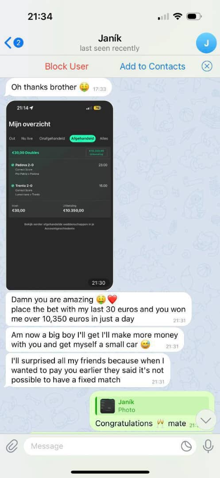Open Janík's profile avatar
This screenshot has width=220, height=478.
tap(206, 43)
